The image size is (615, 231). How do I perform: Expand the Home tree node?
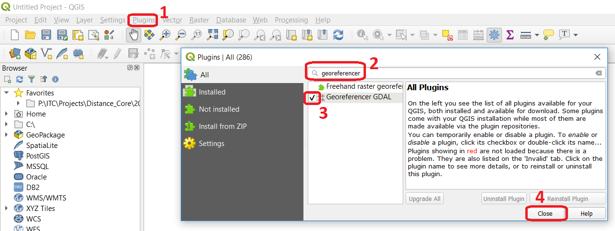pos(7,114)
